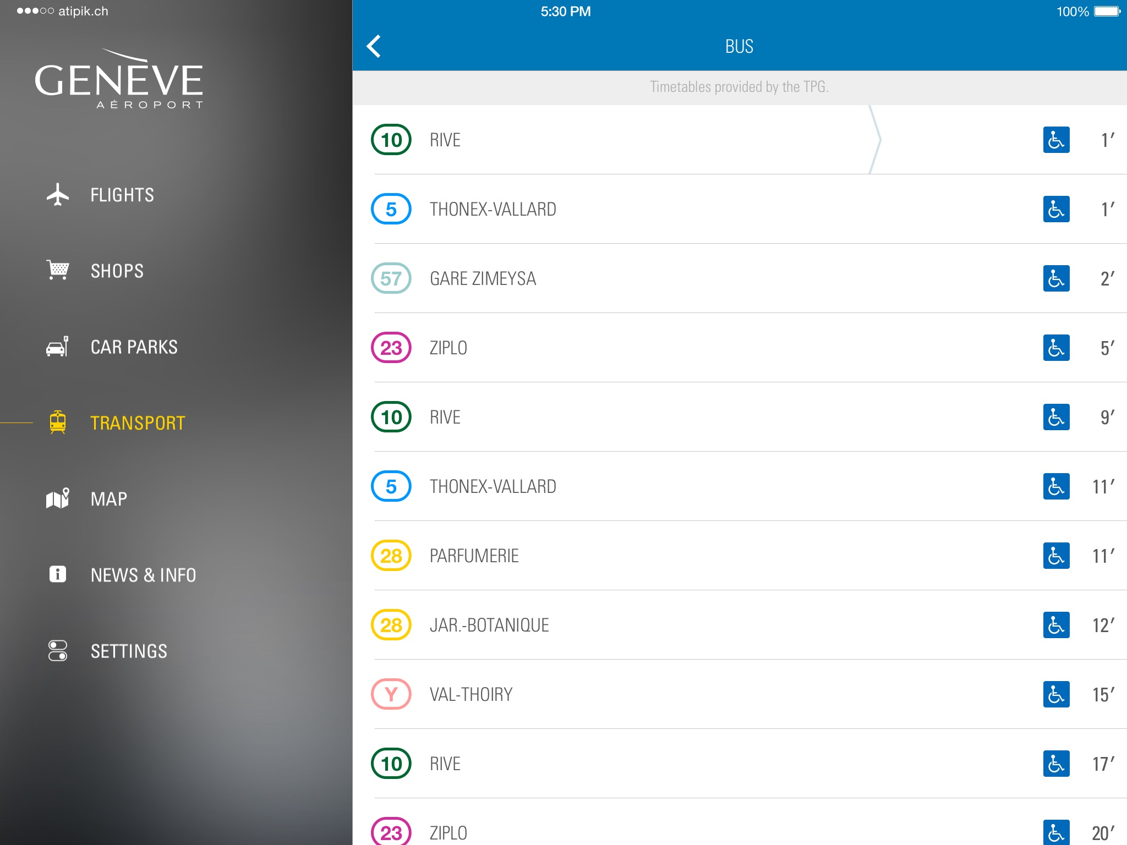Click the Transport tram icon

[x=58, y=421]
